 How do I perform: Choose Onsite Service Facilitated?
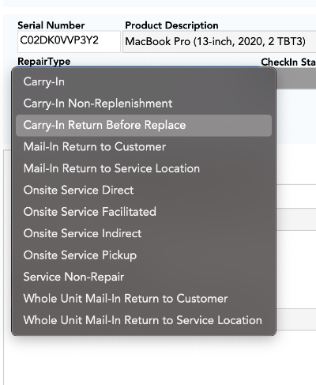tap(144, 212)
